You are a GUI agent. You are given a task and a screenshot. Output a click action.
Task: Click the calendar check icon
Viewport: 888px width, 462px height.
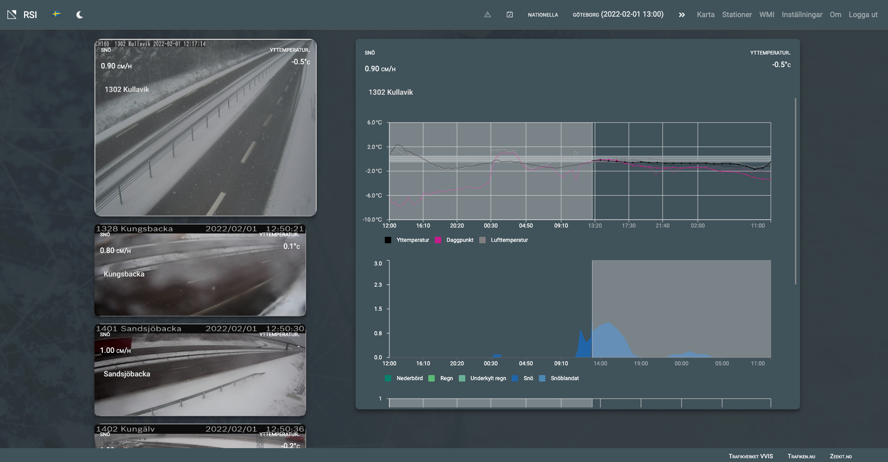pyautogui.click(x=509, y=15)
